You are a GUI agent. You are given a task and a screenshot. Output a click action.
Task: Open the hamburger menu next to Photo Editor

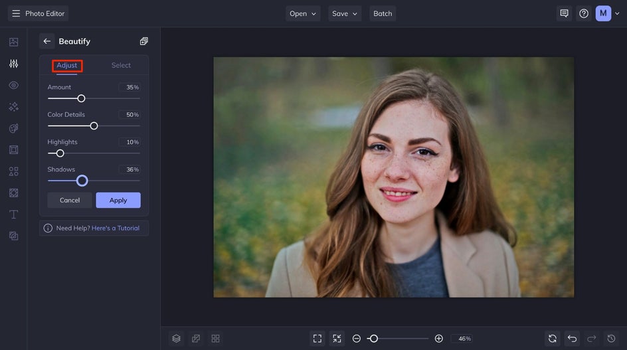[x=16, y=13]
